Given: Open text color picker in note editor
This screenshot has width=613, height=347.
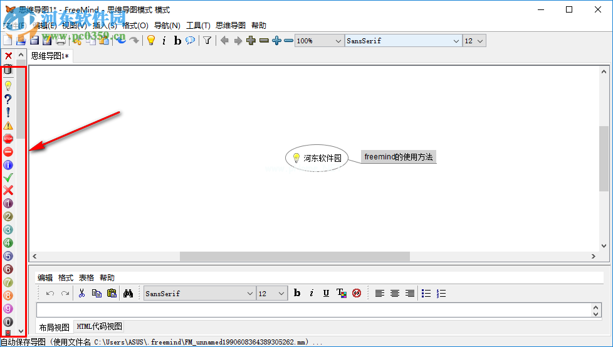Looking at the screenshot, I should (x=342, y=293).
